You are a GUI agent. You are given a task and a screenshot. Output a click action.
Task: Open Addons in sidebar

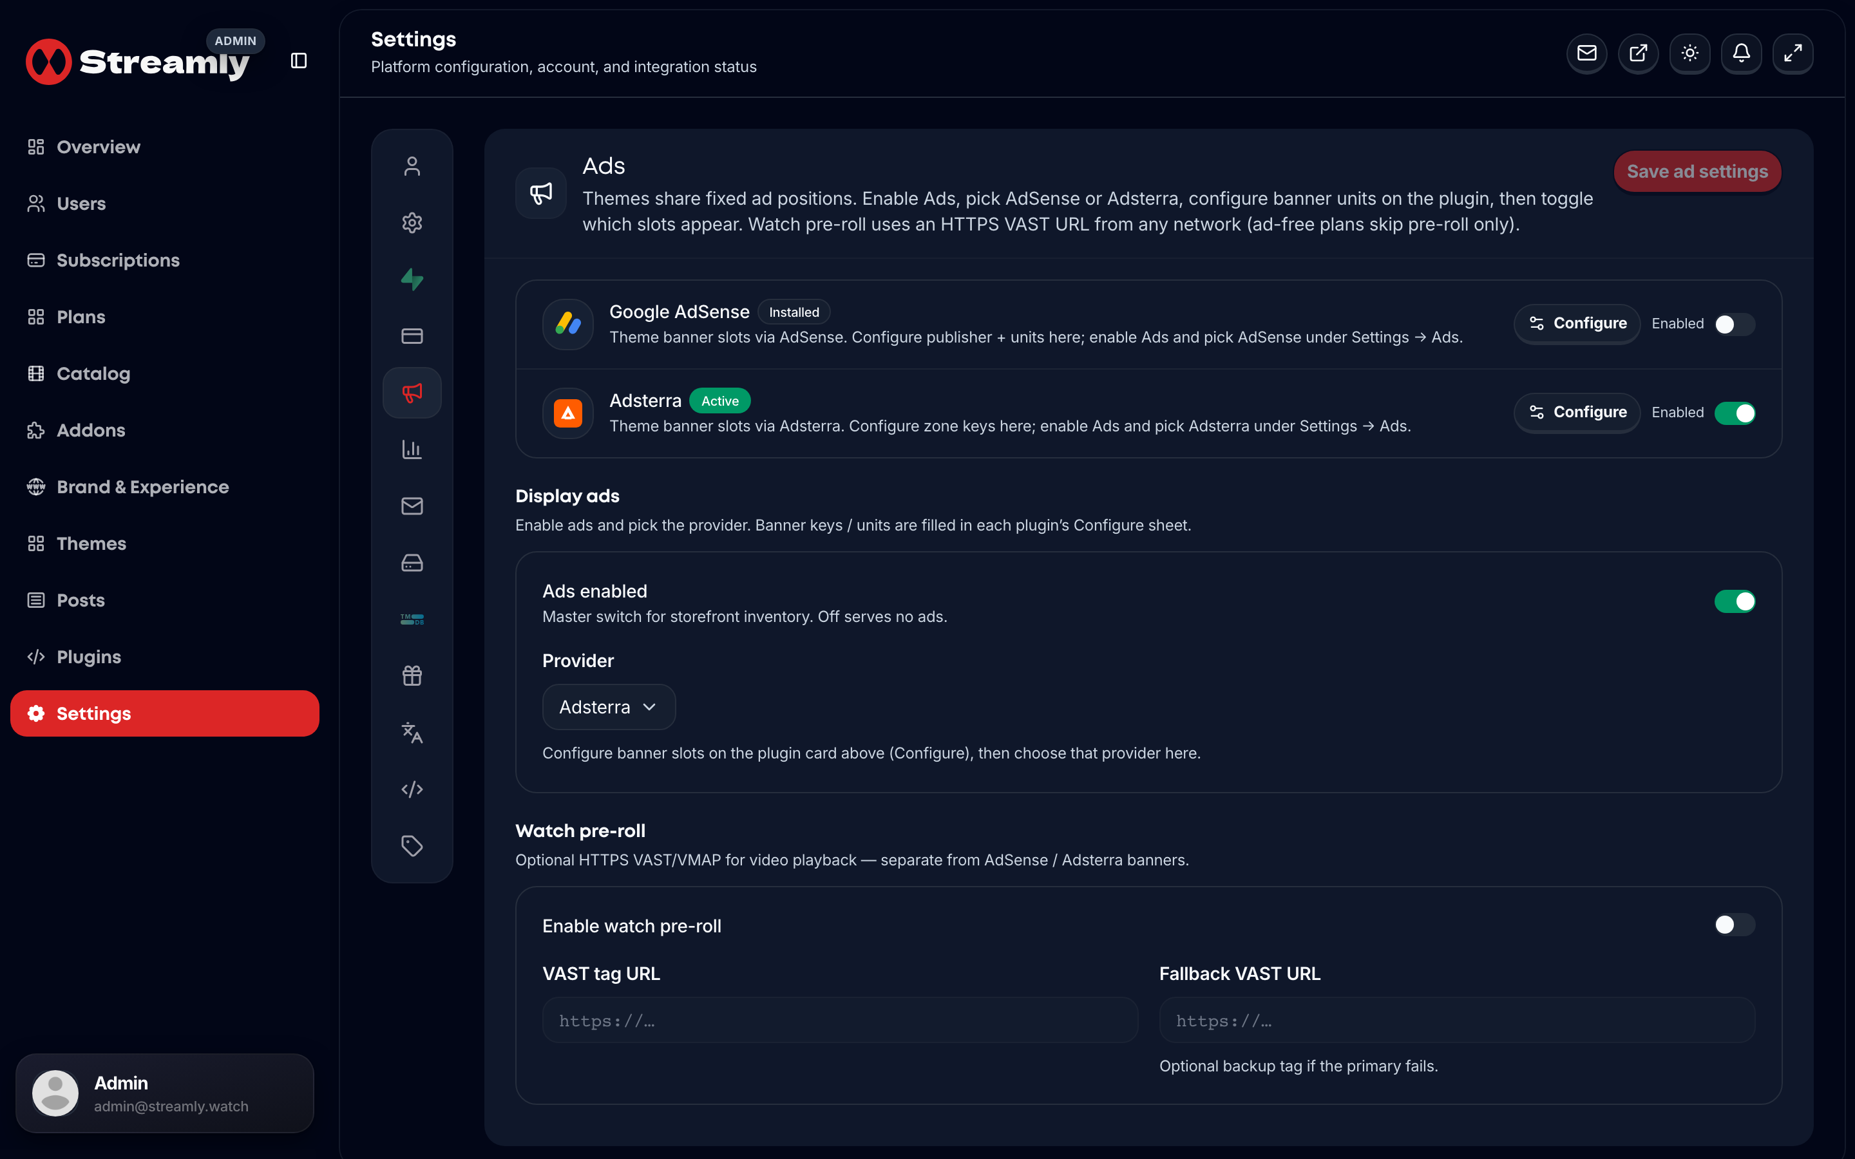coord(165,431)
